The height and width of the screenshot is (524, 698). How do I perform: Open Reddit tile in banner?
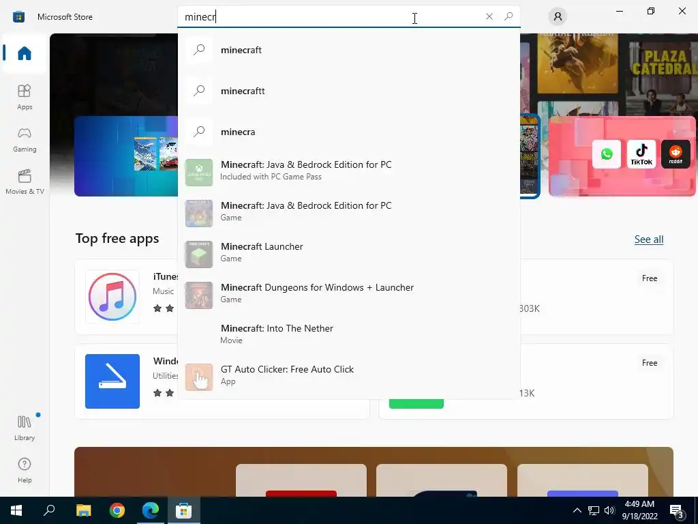coord(676,154)
